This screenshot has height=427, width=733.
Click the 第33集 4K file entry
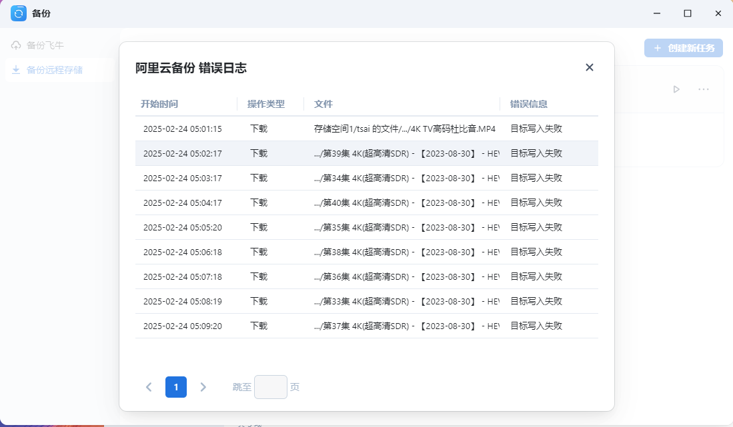[406, 302]
